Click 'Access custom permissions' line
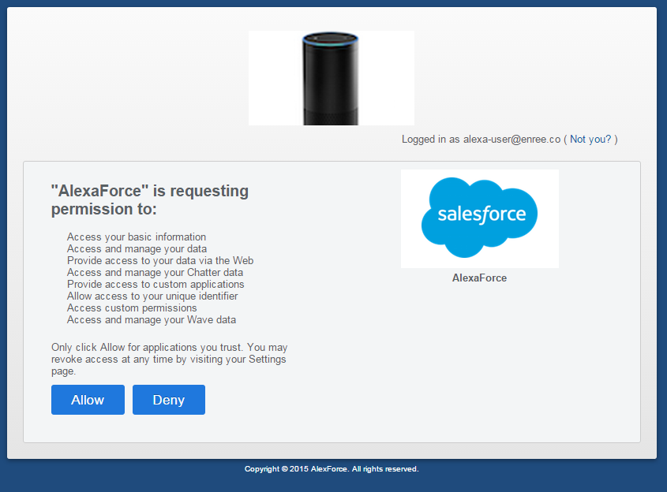This screenshot has height=492, width=667. click(132, 307)
